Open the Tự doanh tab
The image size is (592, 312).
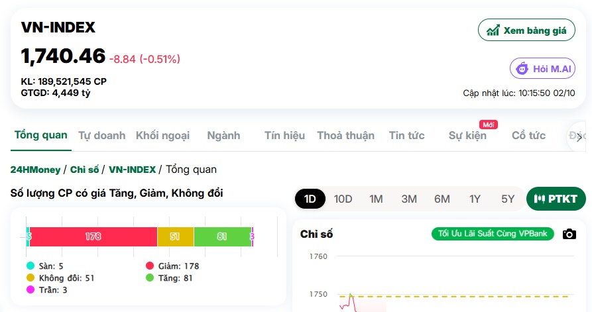(x=102, y=135)
